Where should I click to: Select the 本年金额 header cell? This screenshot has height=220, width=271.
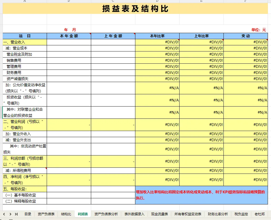pyautogui.click(x=69, y=36)
